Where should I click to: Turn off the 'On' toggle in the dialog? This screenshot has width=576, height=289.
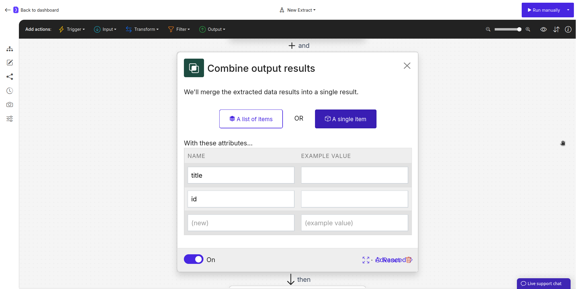[x=193, y=259]
